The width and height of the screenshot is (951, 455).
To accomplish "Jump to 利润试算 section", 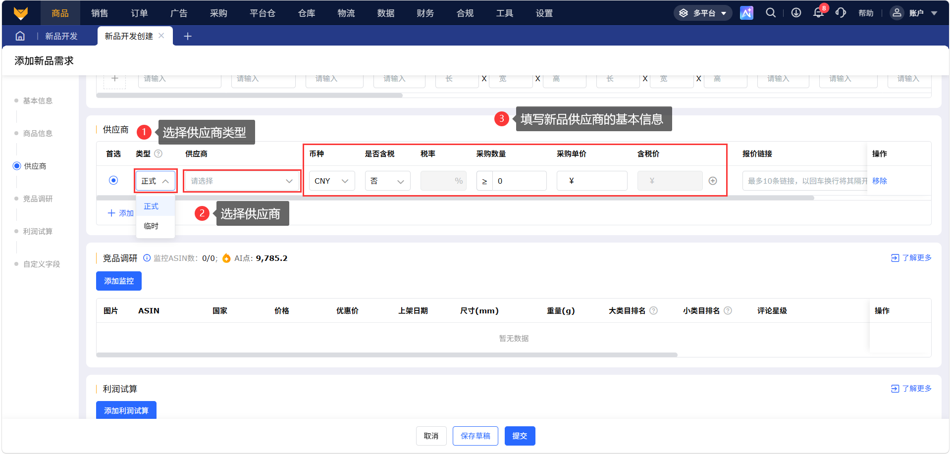I will [x=38, y=231].
